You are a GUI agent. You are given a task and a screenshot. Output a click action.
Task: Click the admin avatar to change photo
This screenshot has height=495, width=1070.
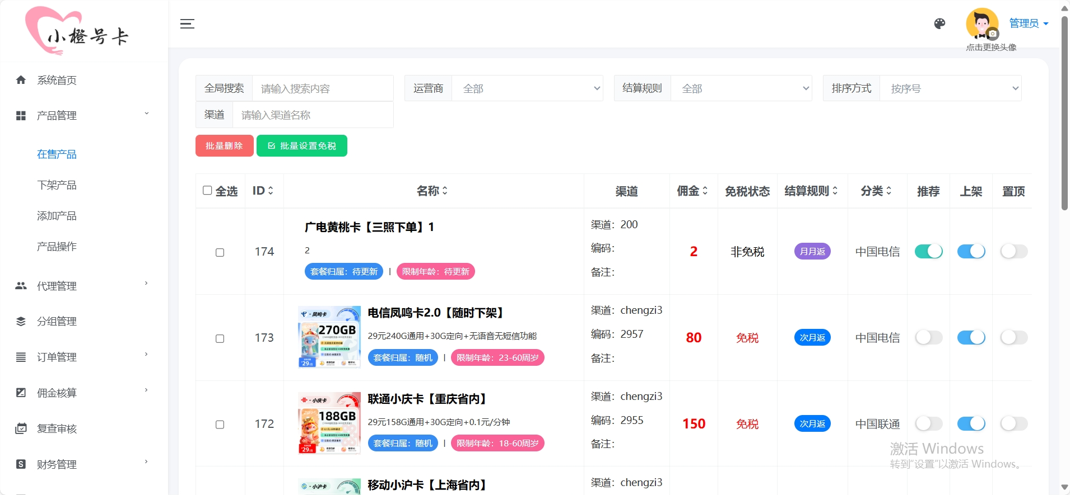982,23
